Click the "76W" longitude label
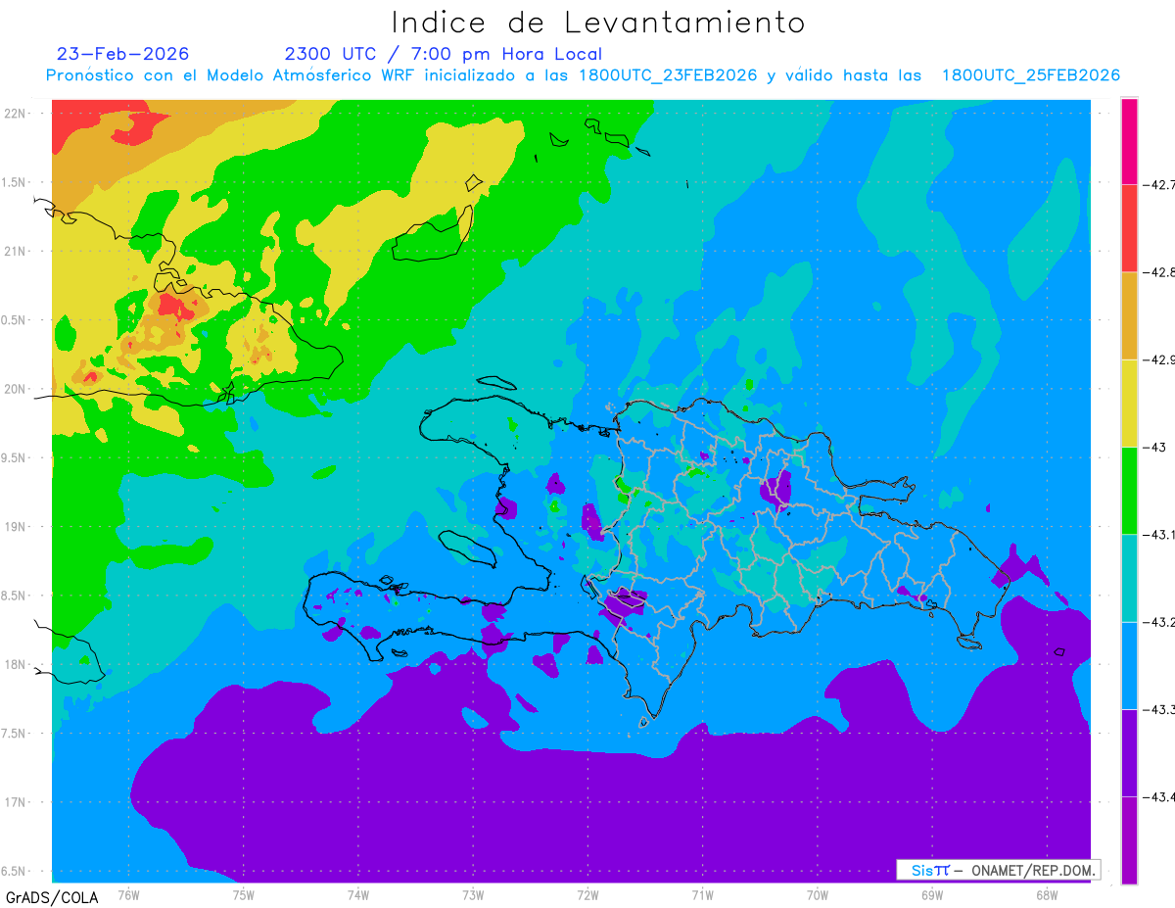Screen dimensions: 1175x908 point(128,894)
